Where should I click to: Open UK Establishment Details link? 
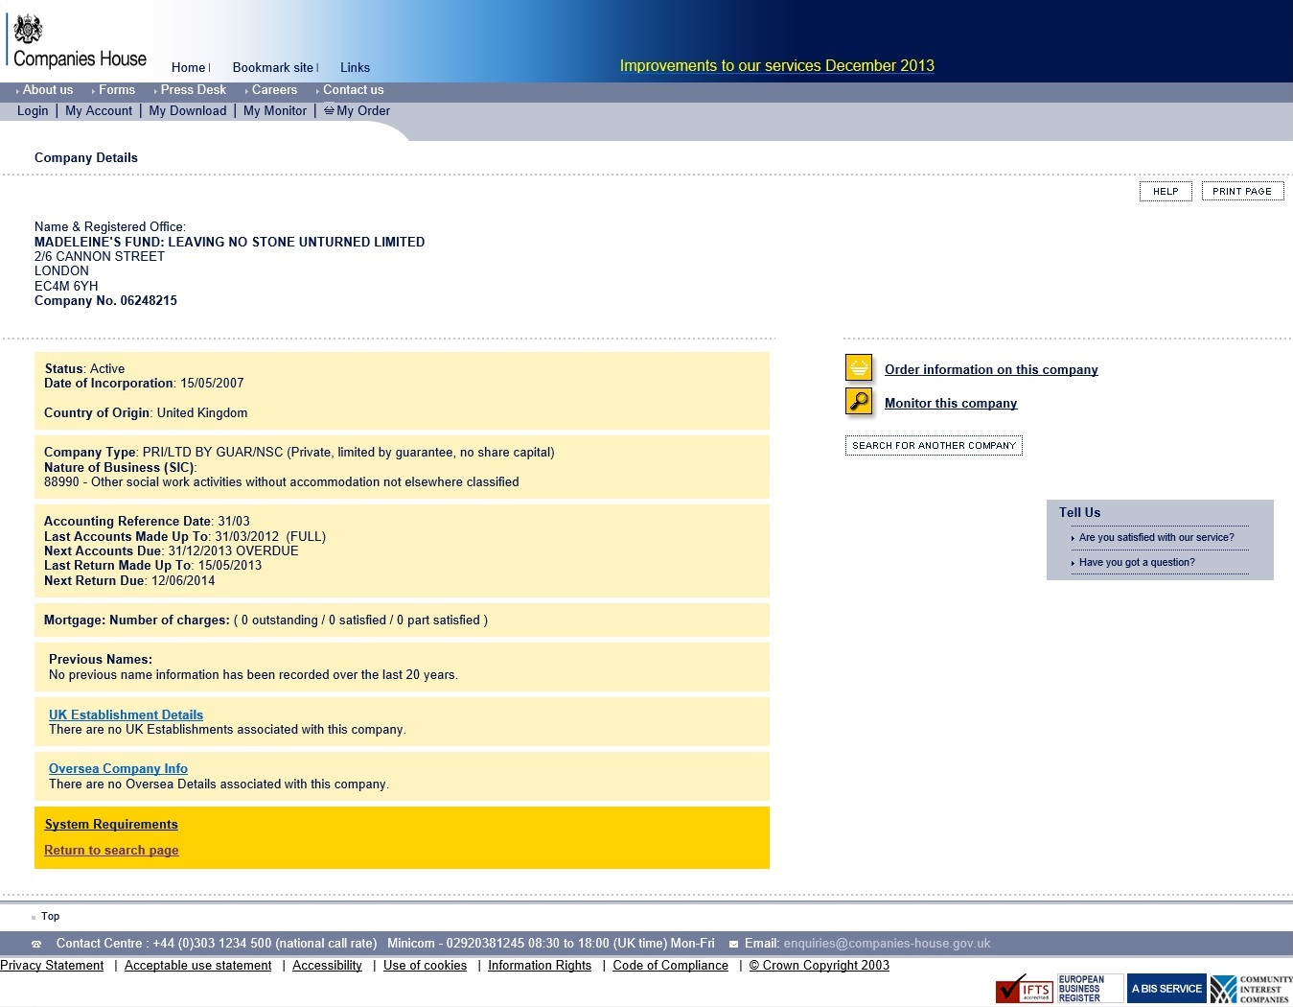126,714
